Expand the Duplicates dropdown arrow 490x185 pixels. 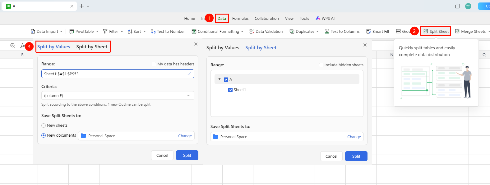(317, 31)
